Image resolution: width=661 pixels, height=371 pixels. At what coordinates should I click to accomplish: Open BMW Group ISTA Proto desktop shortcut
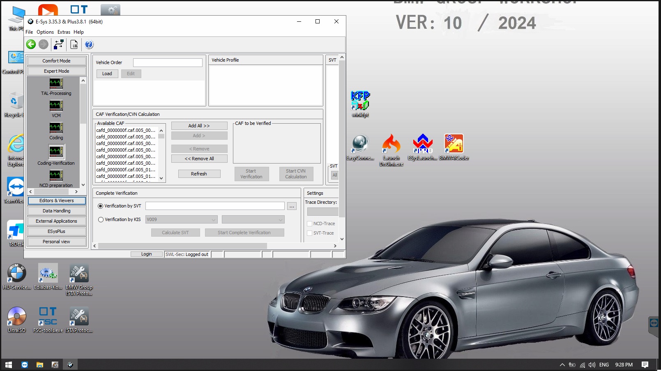79,280
